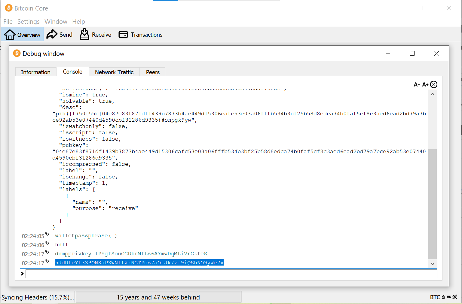Close the Debug window
Screen dimensions: 462x304
point(436,53)
